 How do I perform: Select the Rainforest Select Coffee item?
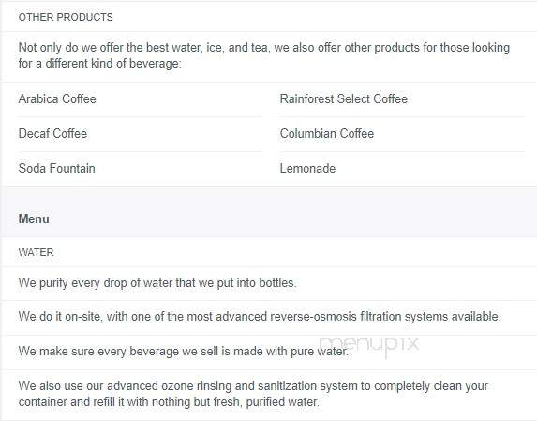(x=344, y=99)
